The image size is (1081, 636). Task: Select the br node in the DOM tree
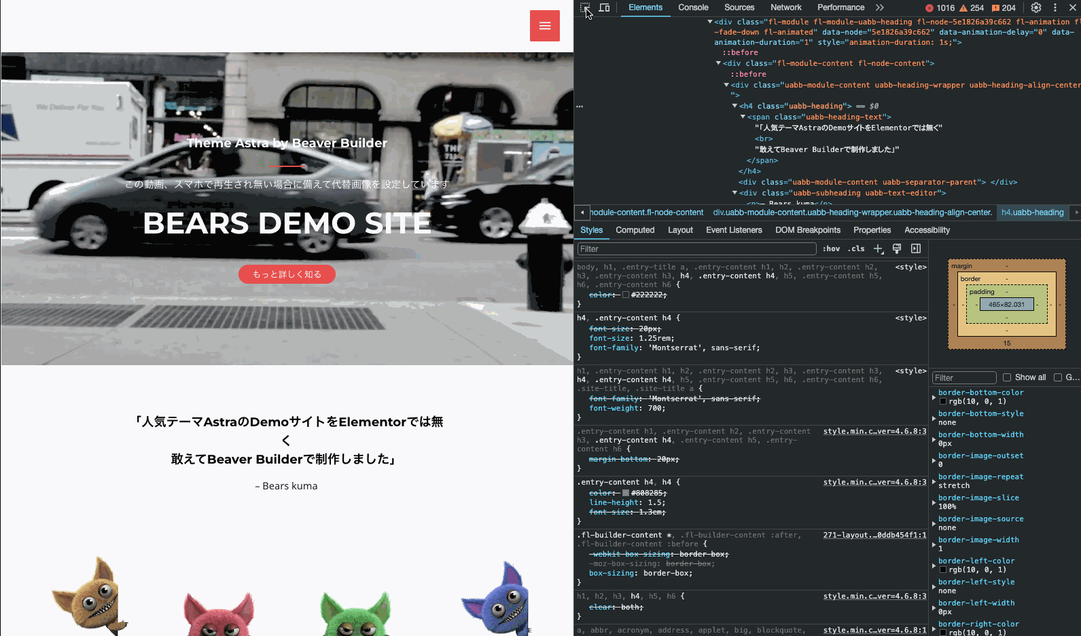tap(764, 138)
